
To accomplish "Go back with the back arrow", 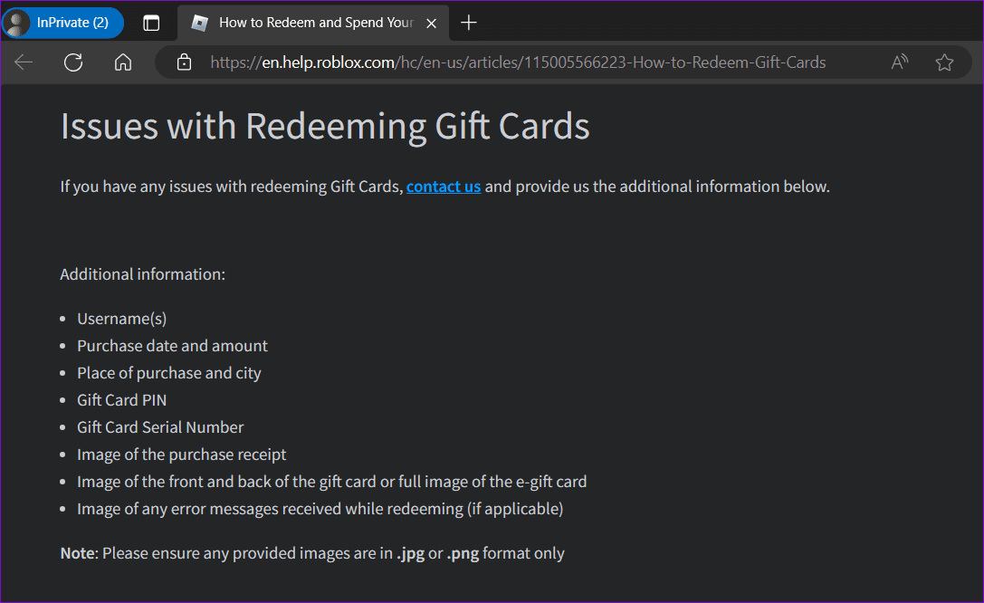I will (x=24, y=62).
